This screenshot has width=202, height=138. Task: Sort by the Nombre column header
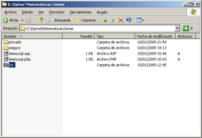[32, 36]
